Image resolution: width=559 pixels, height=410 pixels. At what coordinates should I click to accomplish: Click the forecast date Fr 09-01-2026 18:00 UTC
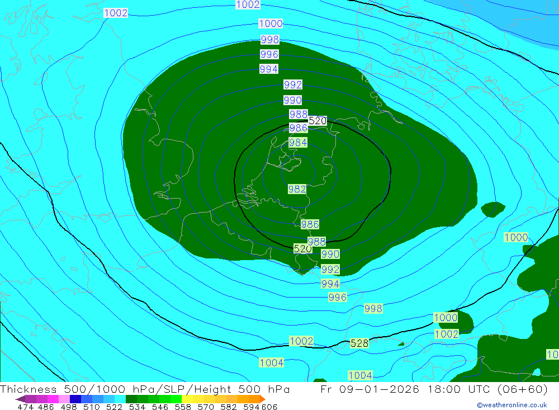(x=405, y=389)
